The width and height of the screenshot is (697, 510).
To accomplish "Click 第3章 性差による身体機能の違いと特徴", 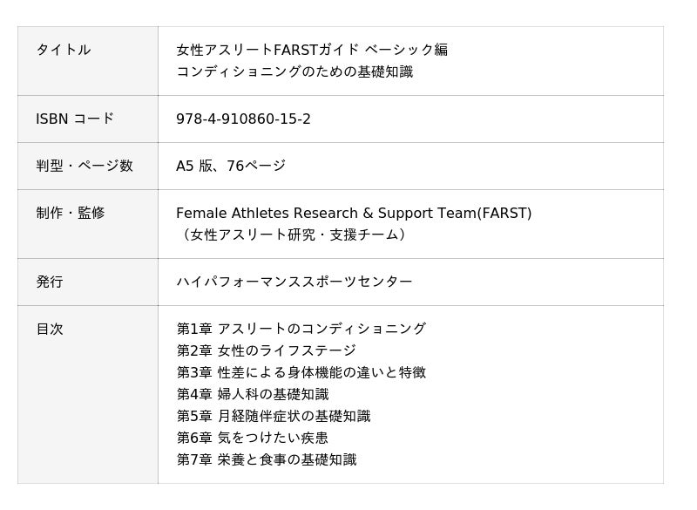I will [301, 372].
